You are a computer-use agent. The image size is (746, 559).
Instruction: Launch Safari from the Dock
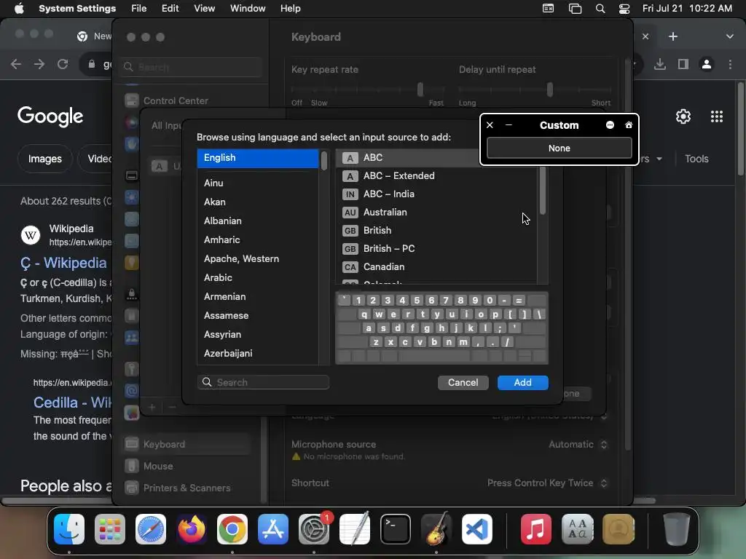[x=151, y=529]
